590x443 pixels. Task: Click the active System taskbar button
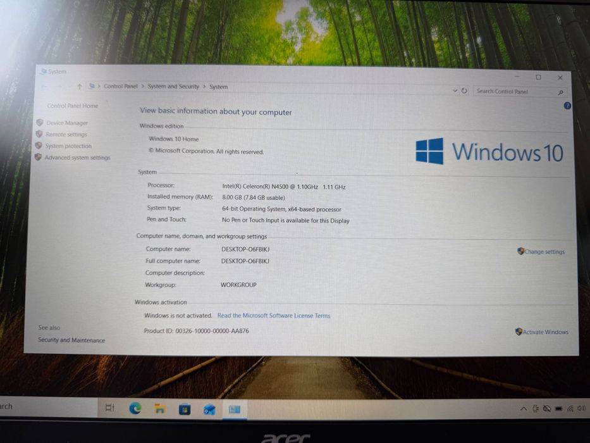click(235, 409)
